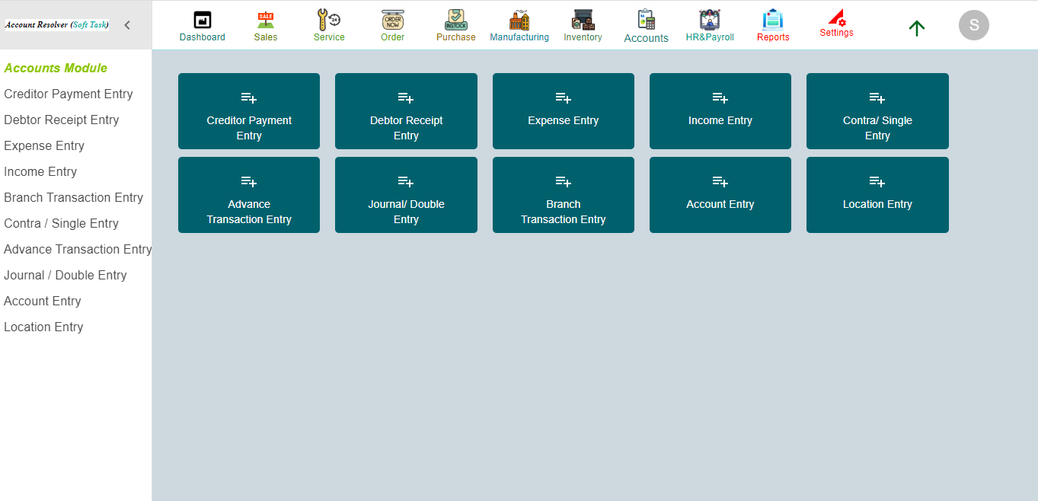Open the user profile avatar labeled S
This screenshot has height=501, width=1038.
pos(973,24)
